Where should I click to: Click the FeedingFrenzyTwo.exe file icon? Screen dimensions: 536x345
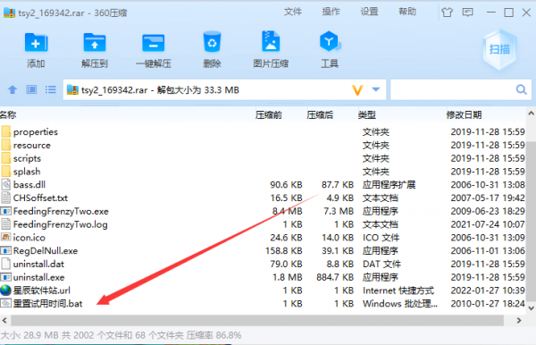(x=6, y=211)
